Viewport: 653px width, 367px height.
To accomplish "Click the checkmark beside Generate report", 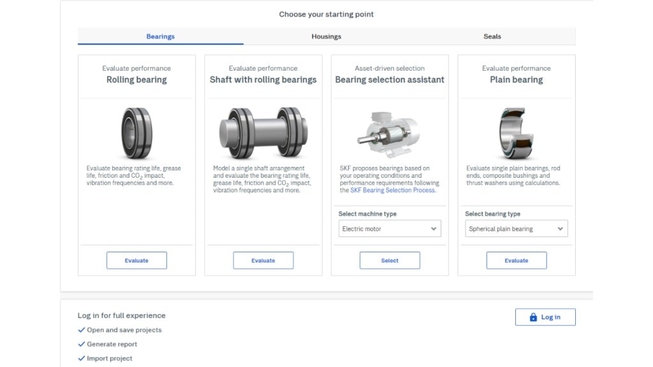I will coord(81,344).
